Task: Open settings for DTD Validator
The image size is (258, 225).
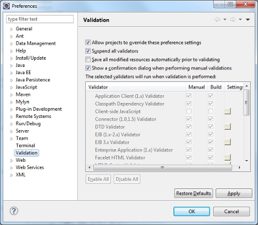Action: point(228,127)
